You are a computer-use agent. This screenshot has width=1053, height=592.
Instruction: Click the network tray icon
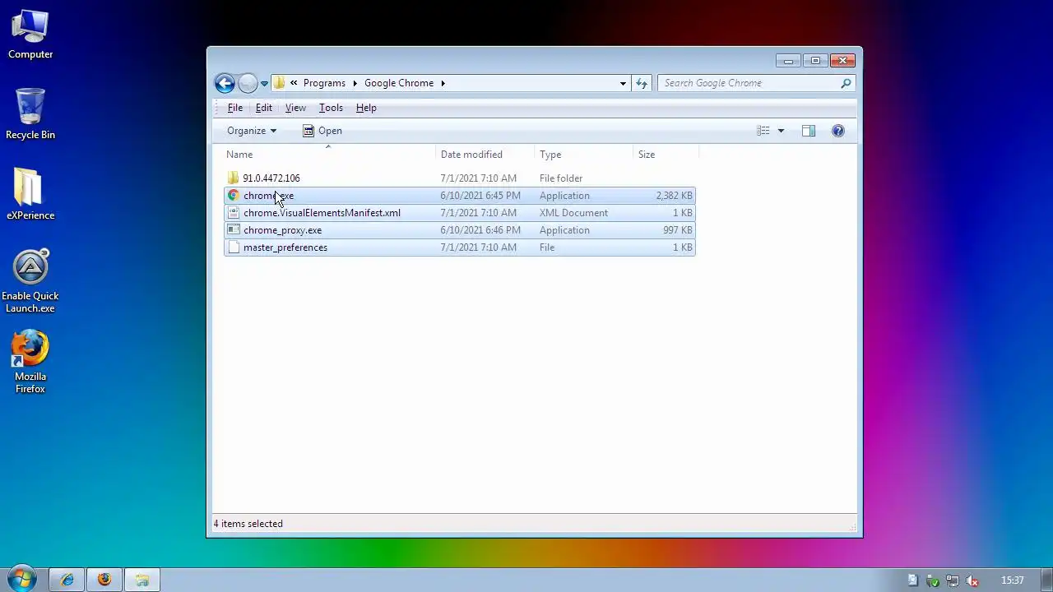[952, 580]
